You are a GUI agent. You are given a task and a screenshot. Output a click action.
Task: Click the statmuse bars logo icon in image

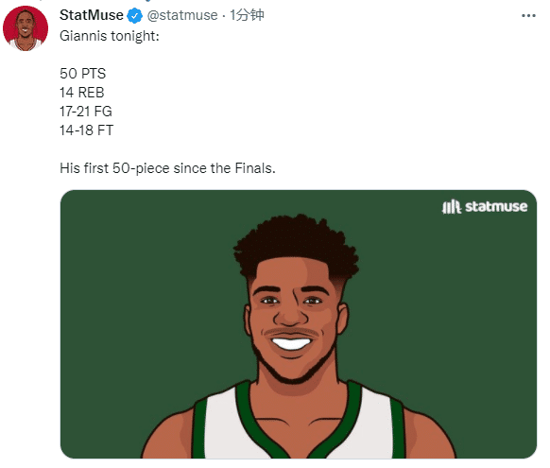click(451, 207)
